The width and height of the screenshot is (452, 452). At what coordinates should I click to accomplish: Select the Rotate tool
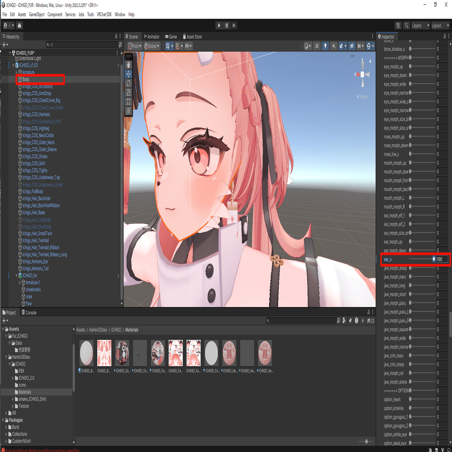click(x=128, y=83)
